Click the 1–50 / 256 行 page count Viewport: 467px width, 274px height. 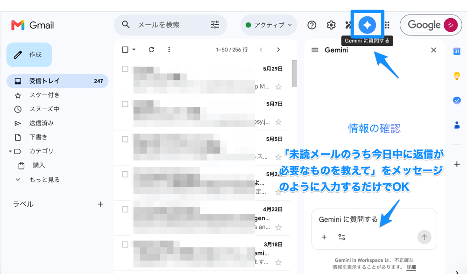click(x=232, y=50)
